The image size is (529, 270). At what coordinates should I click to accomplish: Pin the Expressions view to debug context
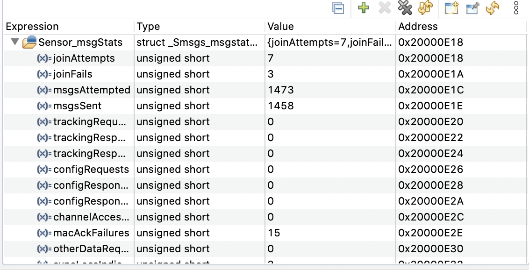click(472, 8)
